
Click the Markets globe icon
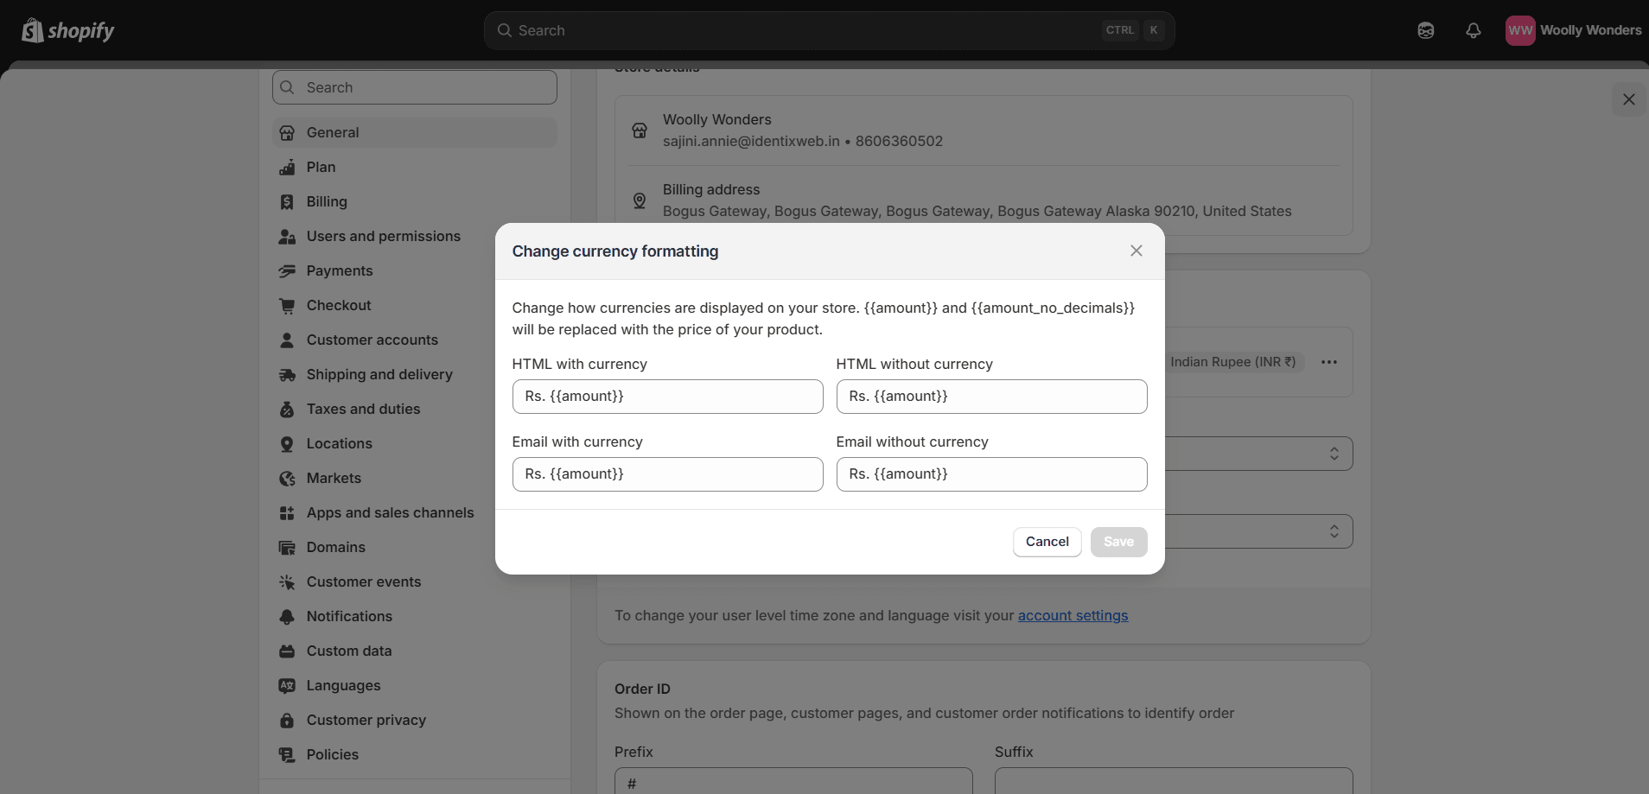point(287,478)
